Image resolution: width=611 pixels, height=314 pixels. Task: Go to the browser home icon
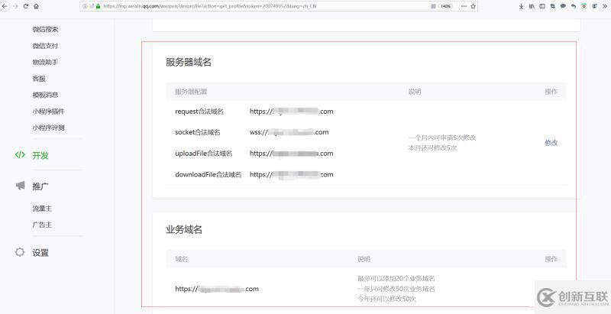coord(37,6)
